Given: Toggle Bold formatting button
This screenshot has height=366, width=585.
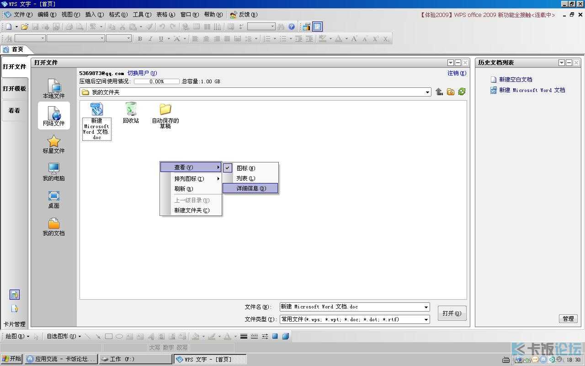Looking at the screenshot, I should pyautogui.click(x=140, y=39).
